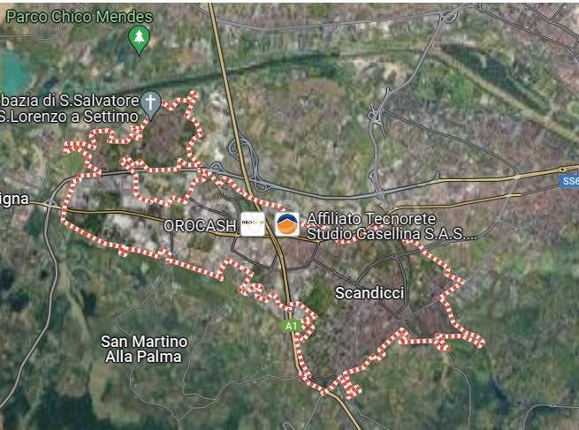
Task: Click the orange-blue Tecnorete logo marker
Action: [287, 224]
